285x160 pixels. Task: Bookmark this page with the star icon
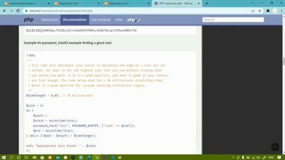click(260, 11)
